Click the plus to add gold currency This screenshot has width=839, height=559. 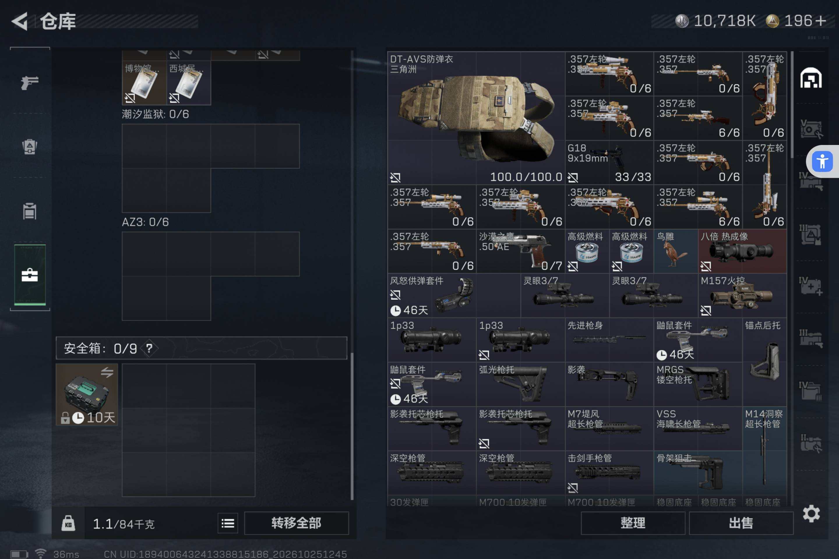(x=821, y=21)
